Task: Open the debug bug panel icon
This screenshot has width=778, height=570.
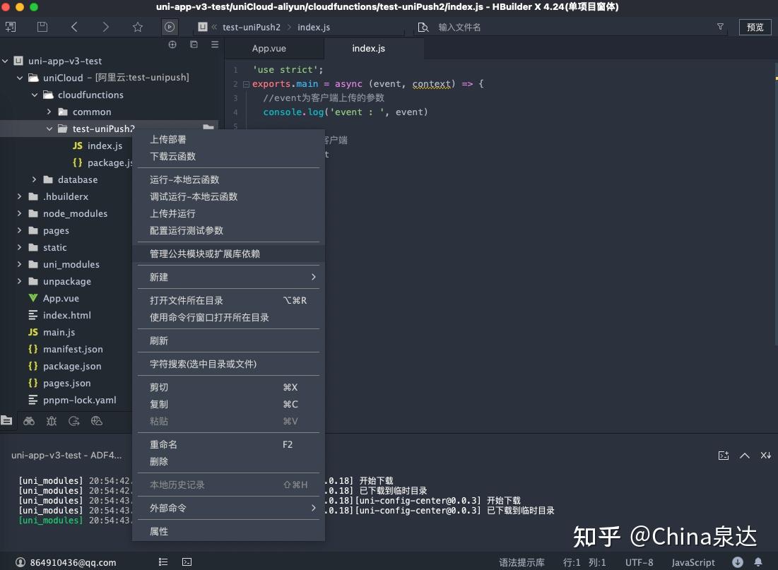Action: click(52, 421)
